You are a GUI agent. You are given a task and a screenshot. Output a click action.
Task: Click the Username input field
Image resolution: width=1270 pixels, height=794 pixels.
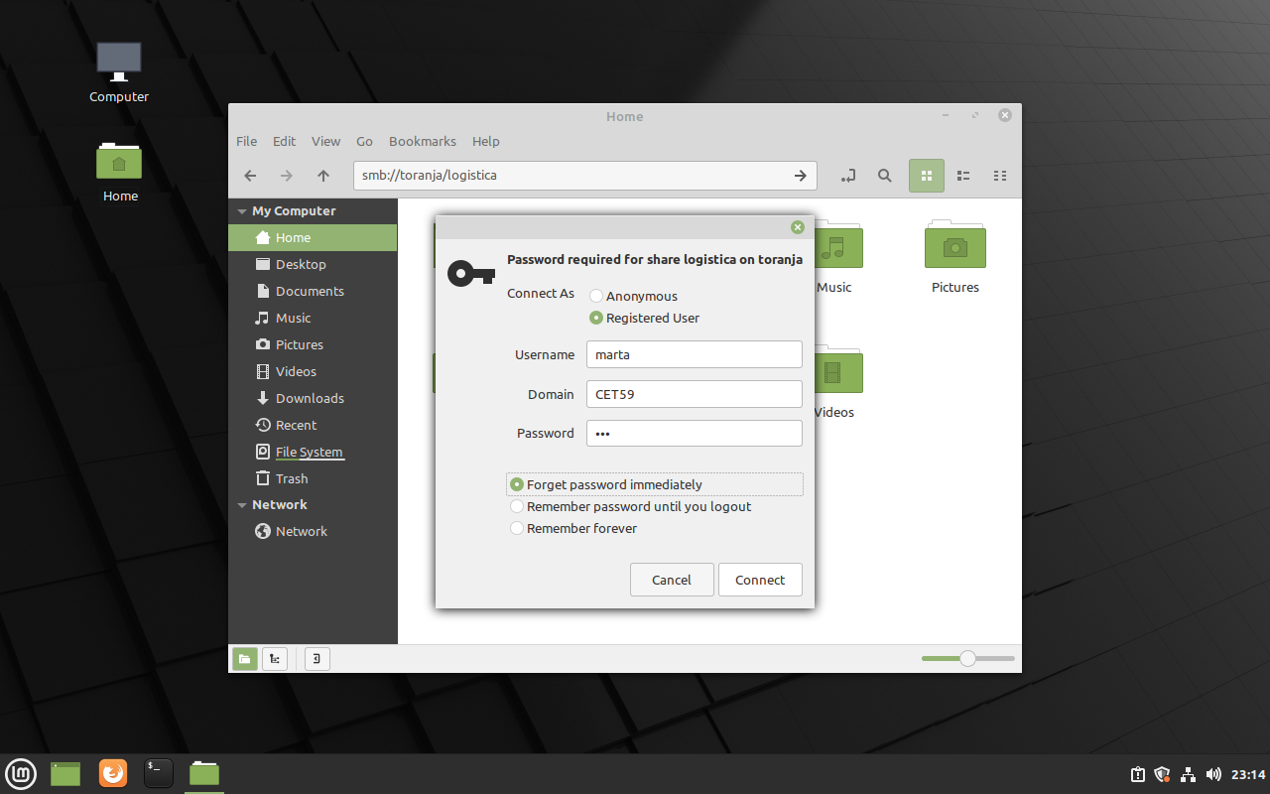pyautogui.click(x=694, y=354)
